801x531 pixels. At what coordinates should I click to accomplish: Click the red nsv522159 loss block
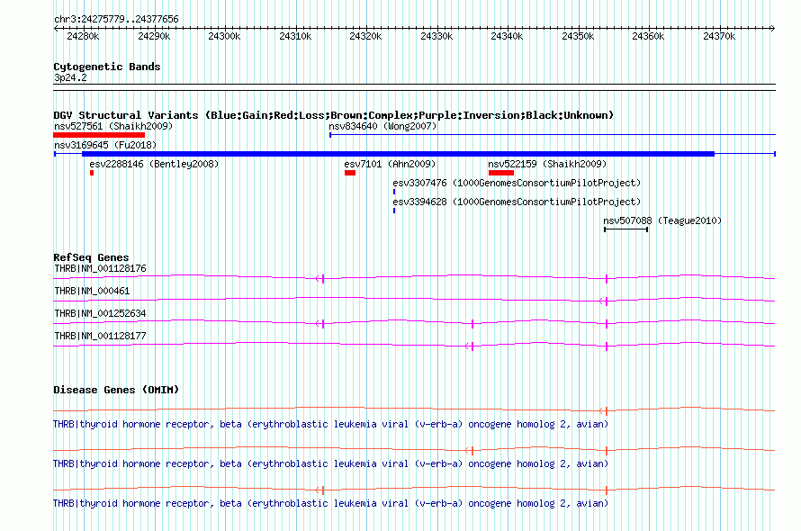coord(501,173)
